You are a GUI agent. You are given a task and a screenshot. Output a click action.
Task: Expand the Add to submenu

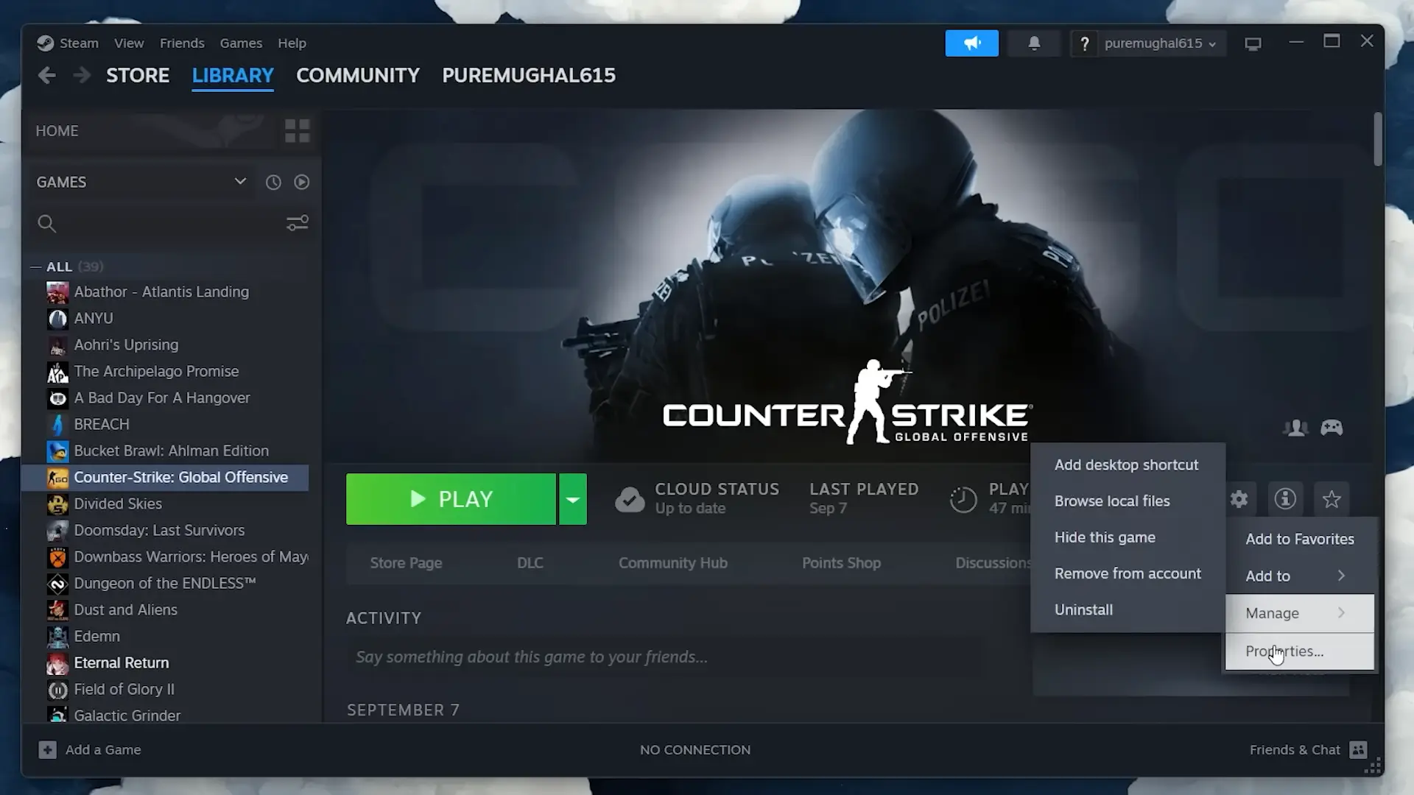click(1300, 576)
